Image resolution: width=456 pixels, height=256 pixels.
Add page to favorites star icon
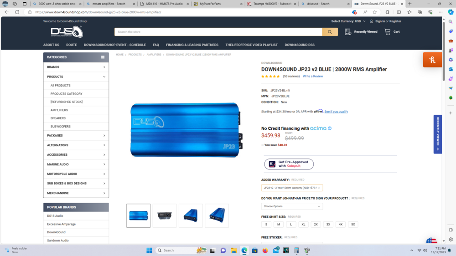point(375,12)
